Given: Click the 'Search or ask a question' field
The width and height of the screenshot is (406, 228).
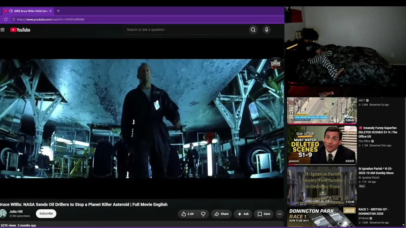Looking at the screenshot, I should [x=186, y=30].
